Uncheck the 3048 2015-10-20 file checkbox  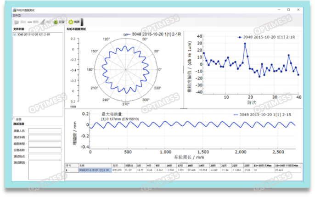[15, 34]
